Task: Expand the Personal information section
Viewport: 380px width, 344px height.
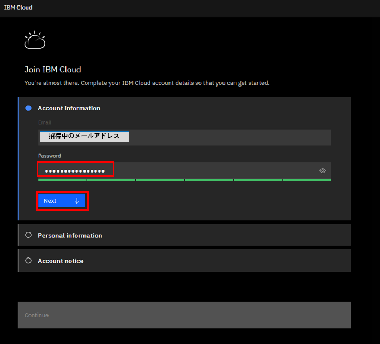Action: (x=184, y=235)
